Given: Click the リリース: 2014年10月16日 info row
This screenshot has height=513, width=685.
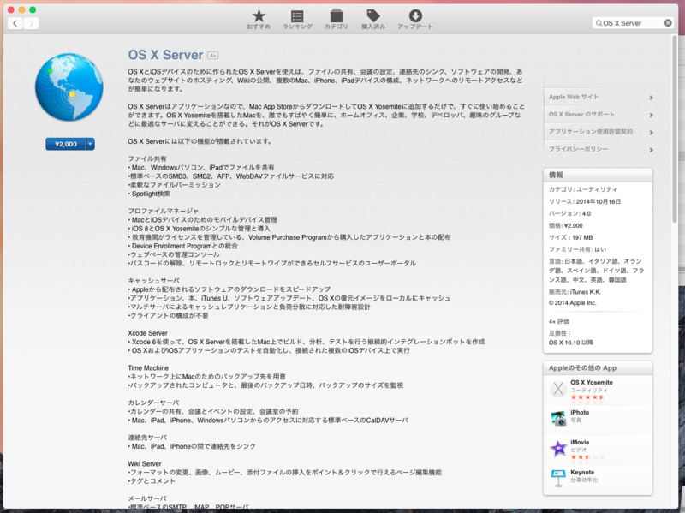Looking at the screenshot, I should click(x=585, y=201).
